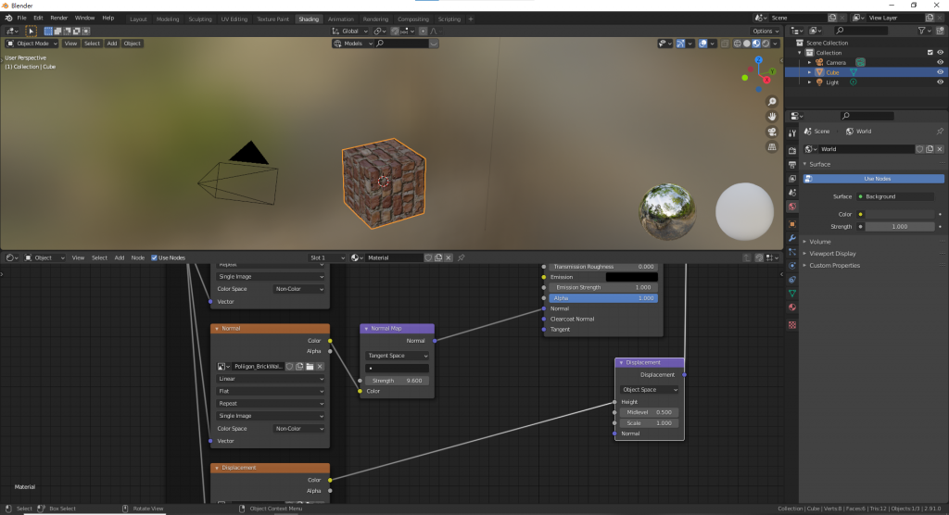Click the Normal Map Strength field
The height and width of the screenshot is (515, 949).
[397, 381]
